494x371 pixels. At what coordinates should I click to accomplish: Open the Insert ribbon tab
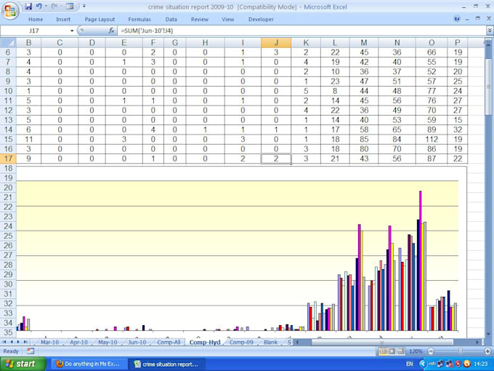pyautogui.click(x=63, y=19)
